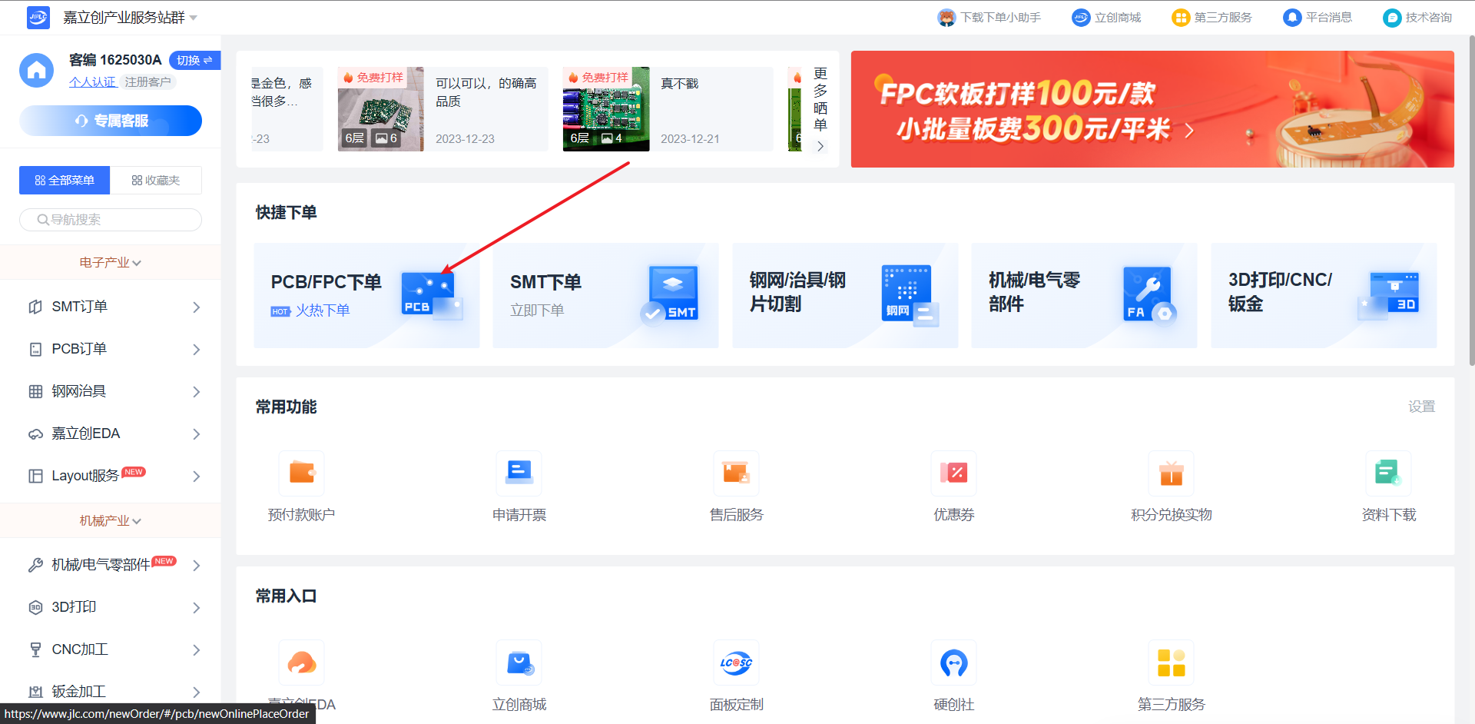Open the 优惠券 coupon icon
1475x724 pixels.
pyautogui.click(x=953, y=473)
